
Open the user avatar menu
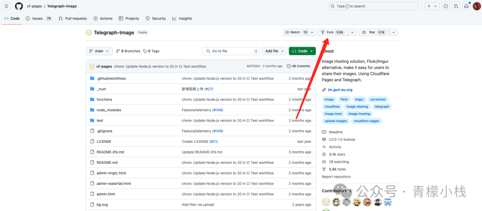(x=477, y=6)
